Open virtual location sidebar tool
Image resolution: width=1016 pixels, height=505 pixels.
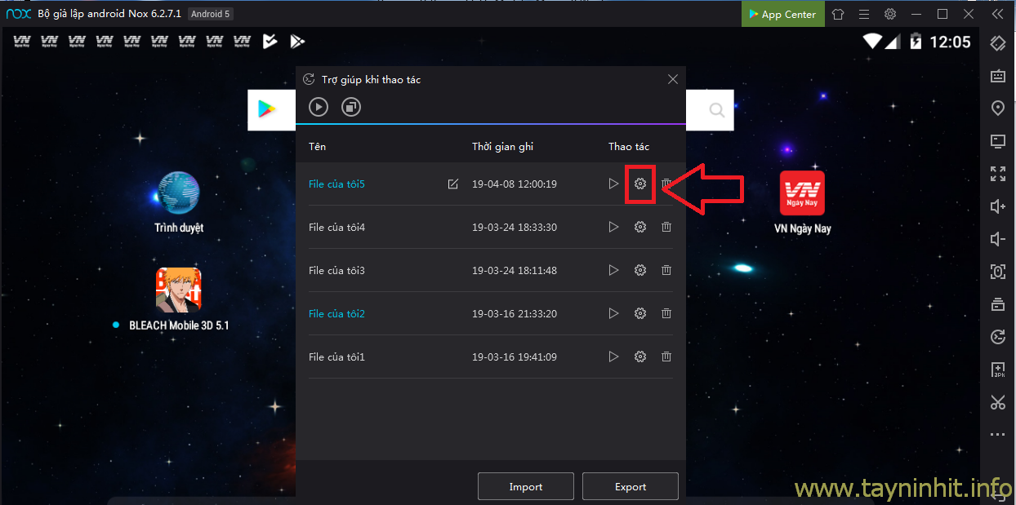click(x=997, y=109)
